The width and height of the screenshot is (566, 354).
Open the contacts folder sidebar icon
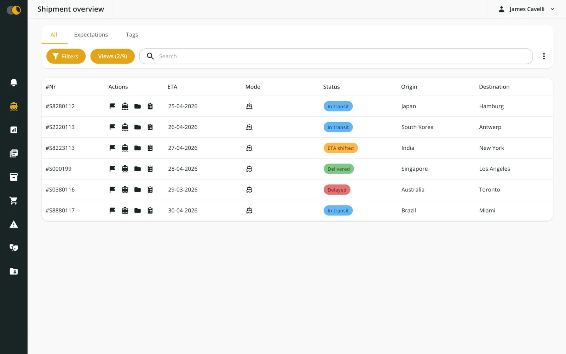[x=13, y=272]
